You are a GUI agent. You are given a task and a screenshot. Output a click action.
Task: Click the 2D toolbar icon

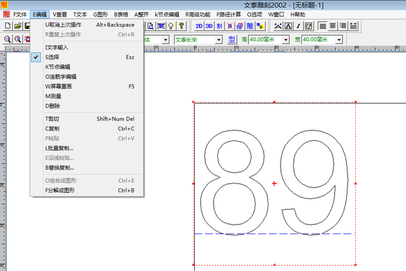click(x=199, y=26)
